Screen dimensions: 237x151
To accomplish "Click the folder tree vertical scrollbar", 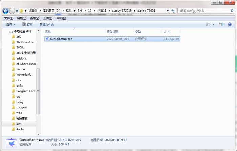I will coord(38,91).
